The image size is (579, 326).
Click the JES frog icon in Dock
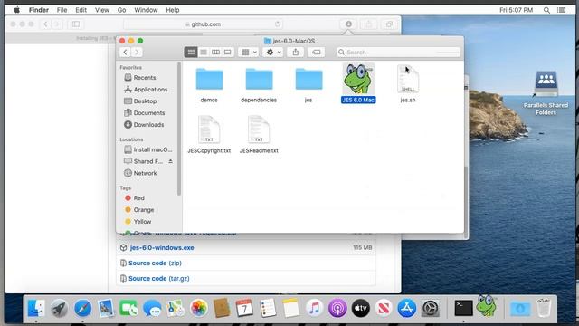point(487,306)
